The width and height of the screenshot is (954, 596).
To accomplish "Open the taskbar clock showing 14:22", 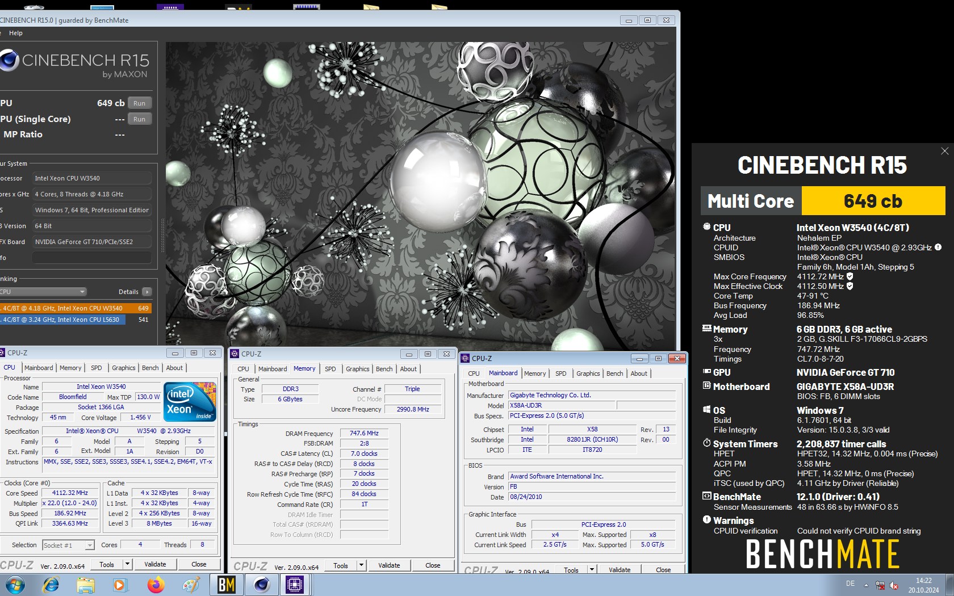I will 923,585.
